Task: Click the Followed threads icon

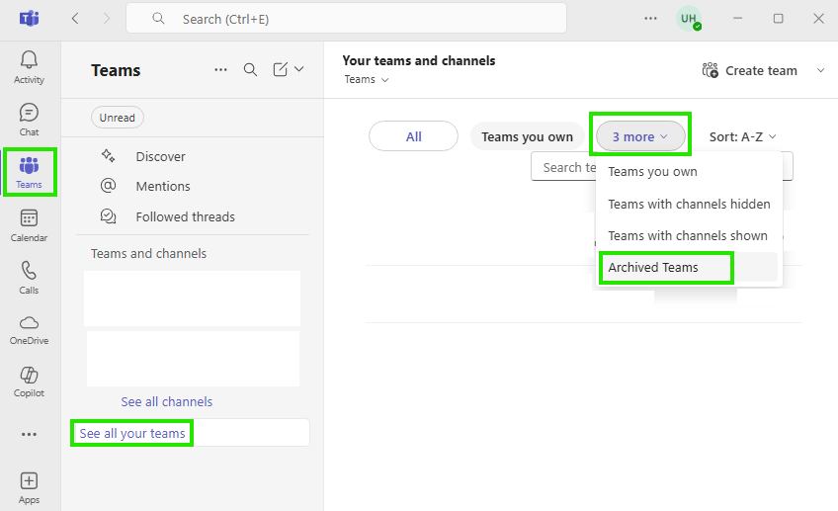Action: pyautogui.click(x=108, y=215)
